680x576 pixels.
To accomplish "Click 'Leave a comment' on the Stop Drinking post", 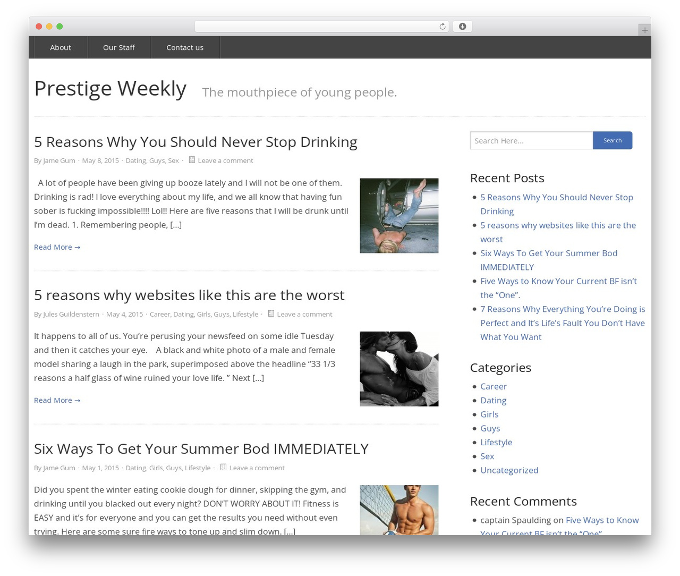I will point(225,160).
